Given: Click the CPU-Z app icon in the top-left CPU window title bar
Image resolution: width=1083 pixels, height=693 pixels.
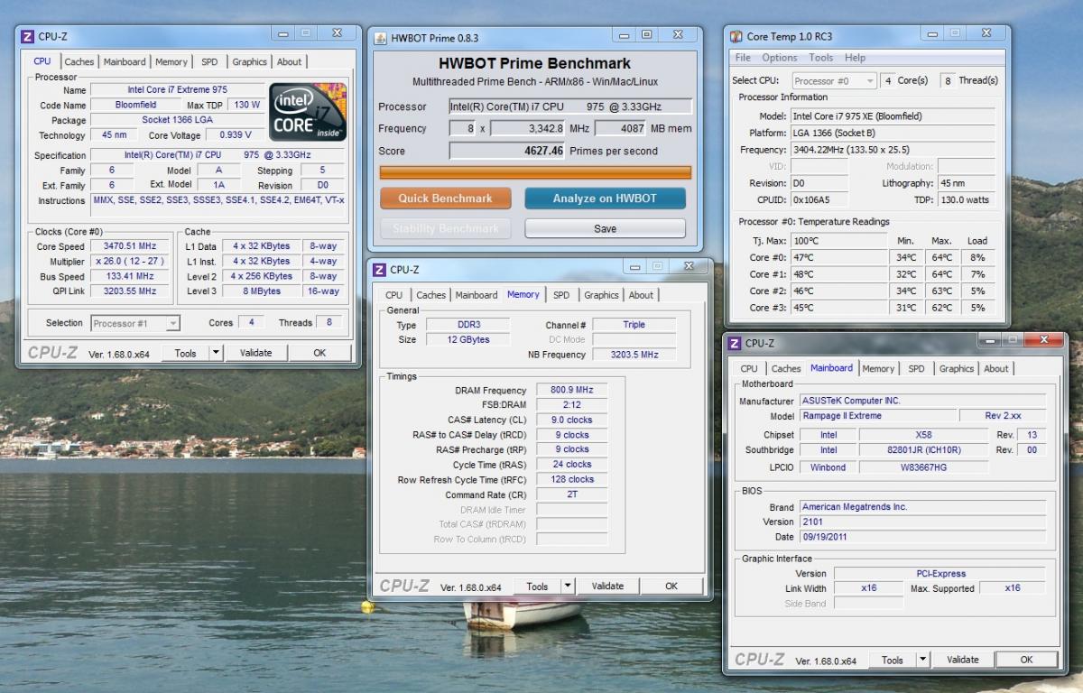Looking at the screenshot, I should click(x=28, y=36).
